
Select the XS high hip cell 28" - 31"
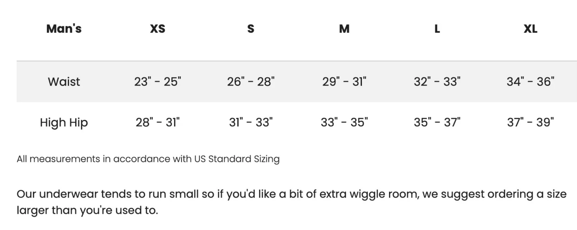pyautogui.click(x=157, y=122)
